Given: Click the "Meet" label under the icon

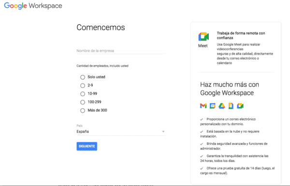Looking at the screenshot, I should 203,46.
